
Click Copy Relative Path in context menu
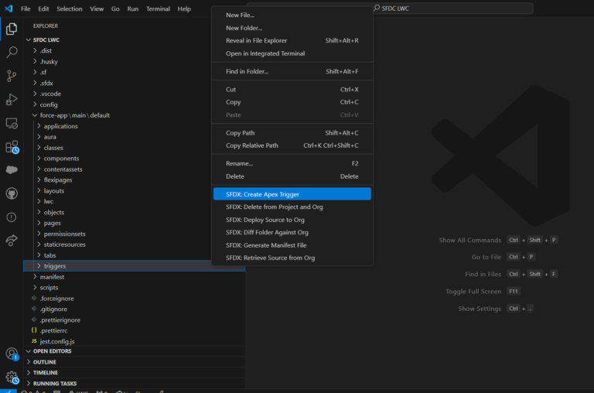[x=252, y=145]
